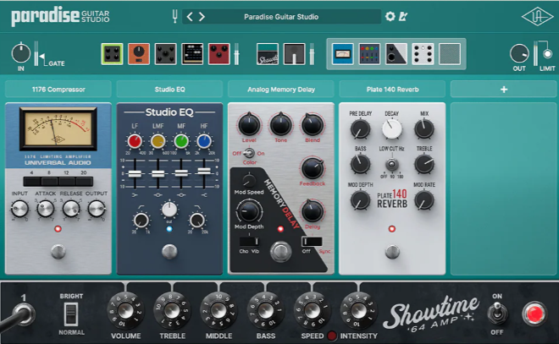Click the amp VOLUME knob
The height and width of the screenshot is (344, 559).
126,310
